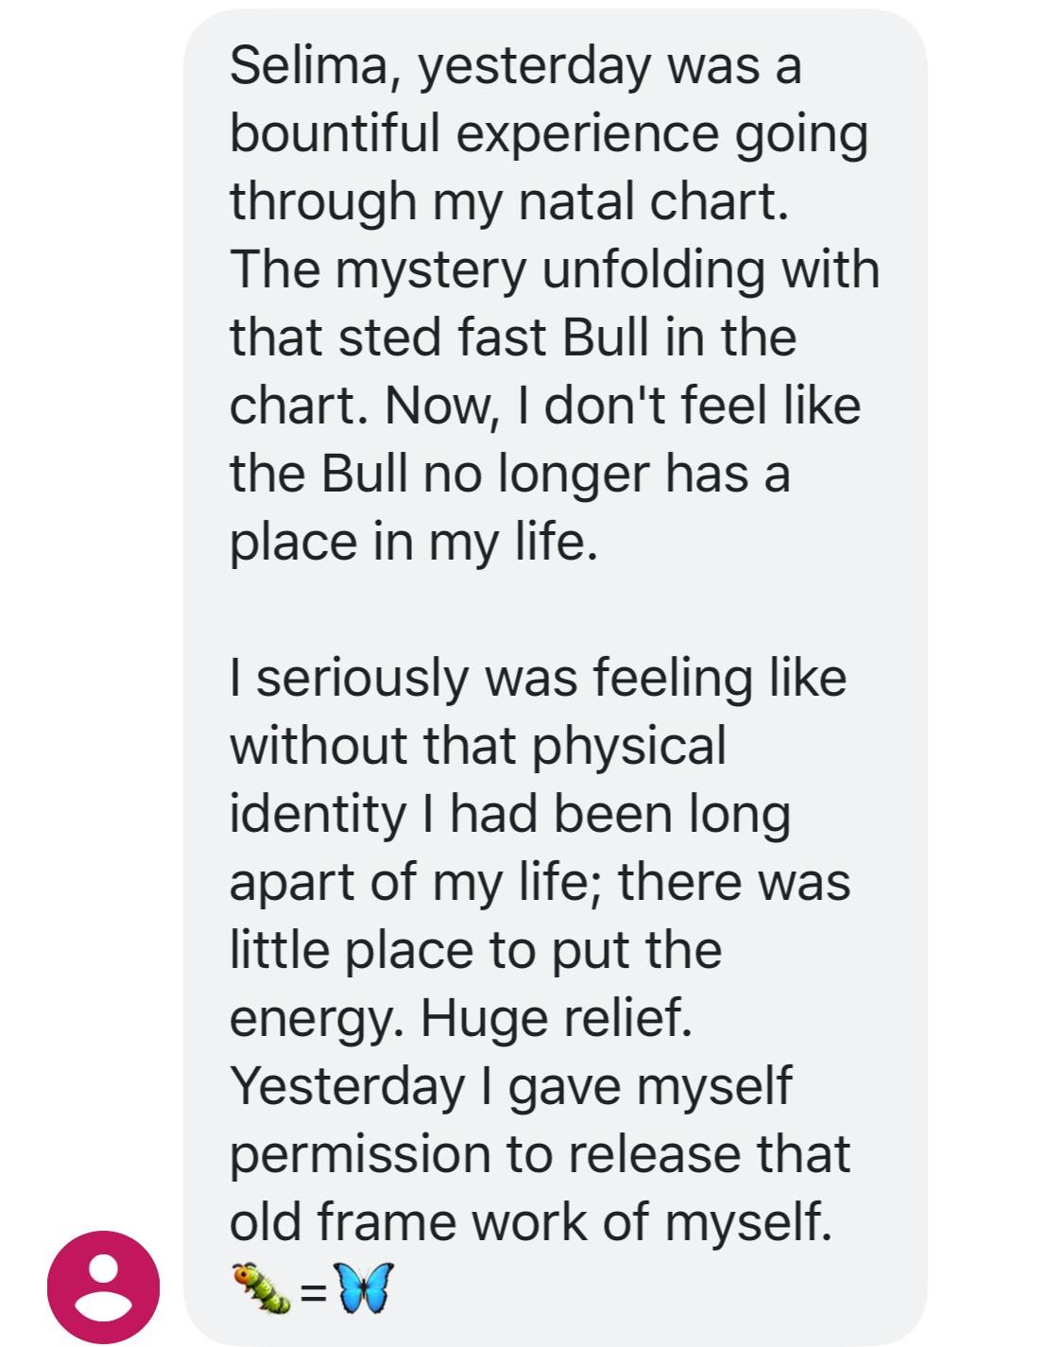Viewport: 1063px width, 1347px height.
Task: Click the line 'place in my life.'
Action: tap(414, 542)
